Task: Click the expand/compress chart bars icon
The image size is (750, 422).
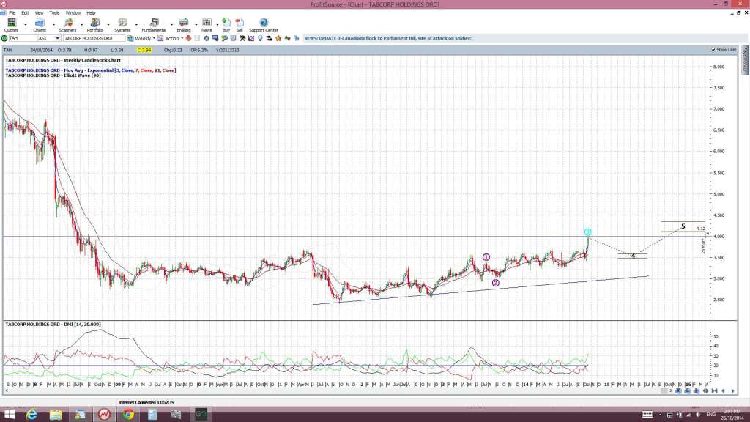Action: pyautogui.click(x=705, y=391)
